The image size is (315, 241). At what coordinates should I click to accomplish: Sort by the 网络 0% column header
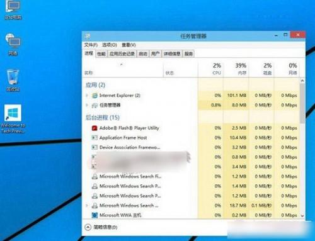pos(287,69)
